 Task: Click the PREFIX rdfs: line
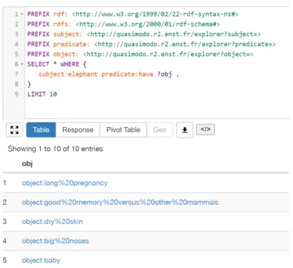click(123, 24)
